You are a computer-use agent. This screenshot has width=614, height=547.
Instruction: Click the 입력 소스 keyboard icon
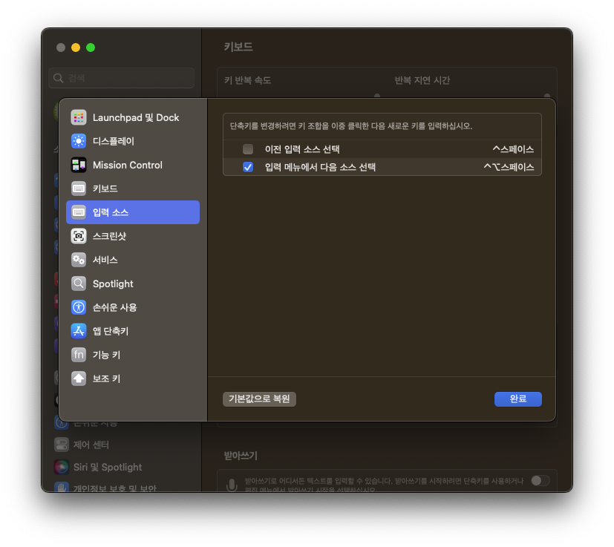tap(79, 212)
